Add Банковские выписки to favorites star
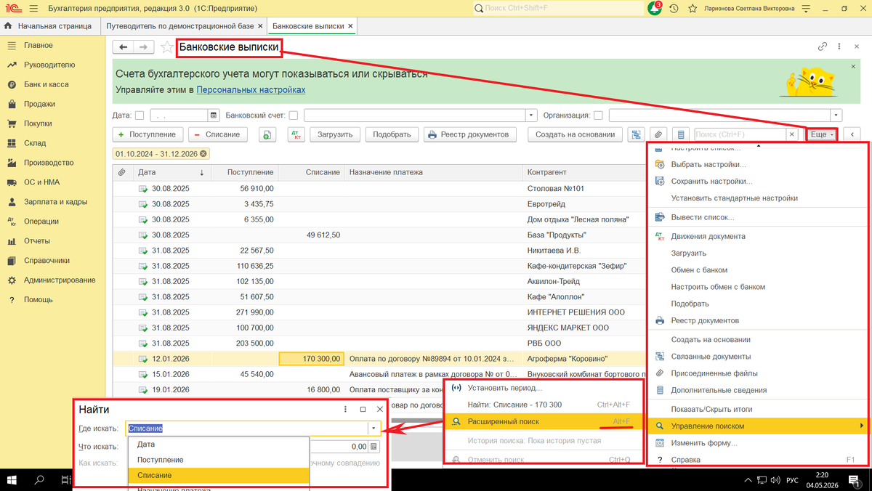 pyautogui.click(x=167, y=47)
